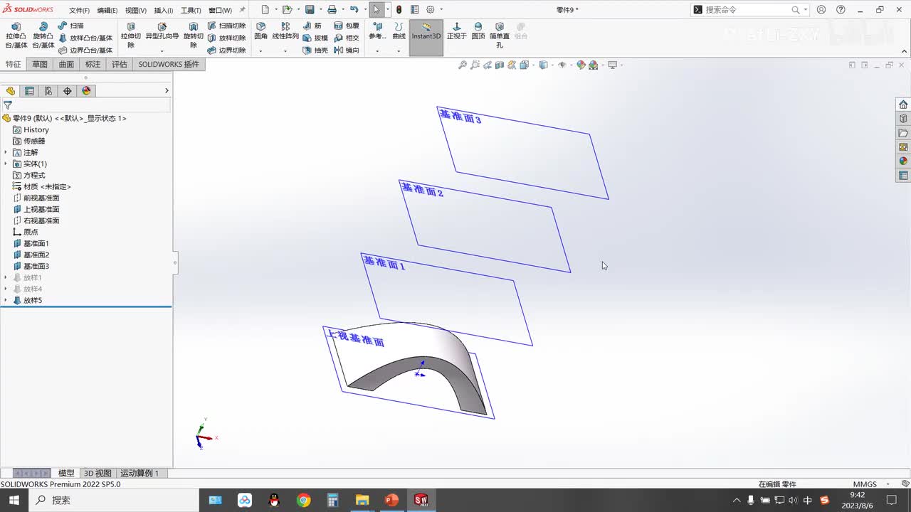The width and height of the screenshot is (911, 512).
Task: Click the 包覆 wrap tool
Action: click(x=347, y=26)
